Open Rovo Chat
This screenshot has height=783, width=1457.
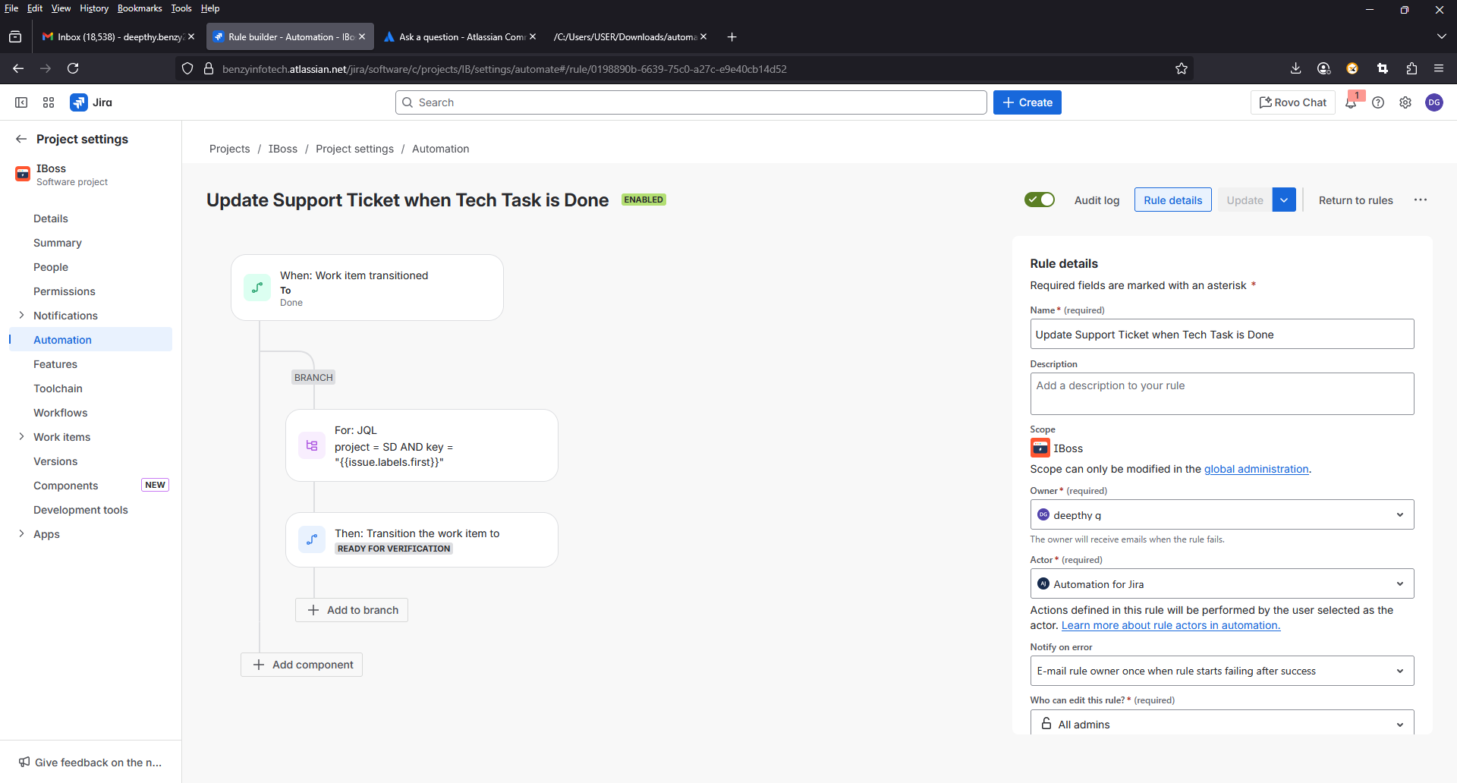tap(1293, 102)
